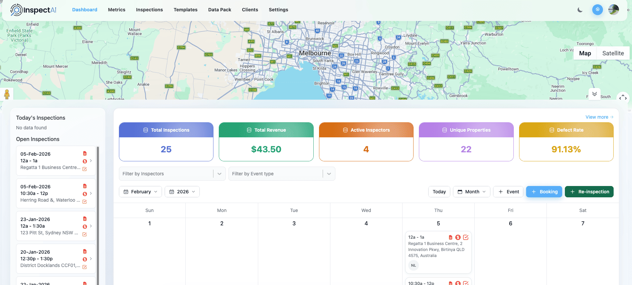Click payment icon on Herring Road card
The image size is (632, 285).
85,194
